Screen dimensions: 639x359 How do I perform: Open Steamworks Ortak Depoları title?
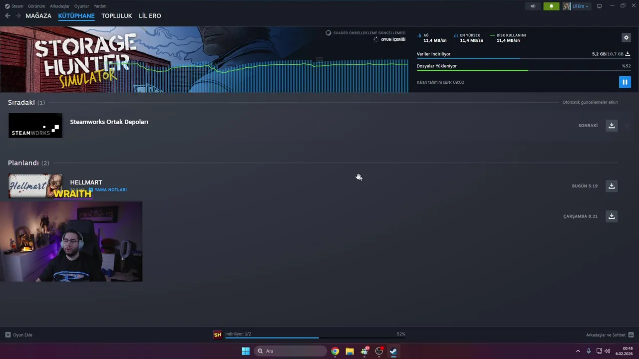pos(109,122)
